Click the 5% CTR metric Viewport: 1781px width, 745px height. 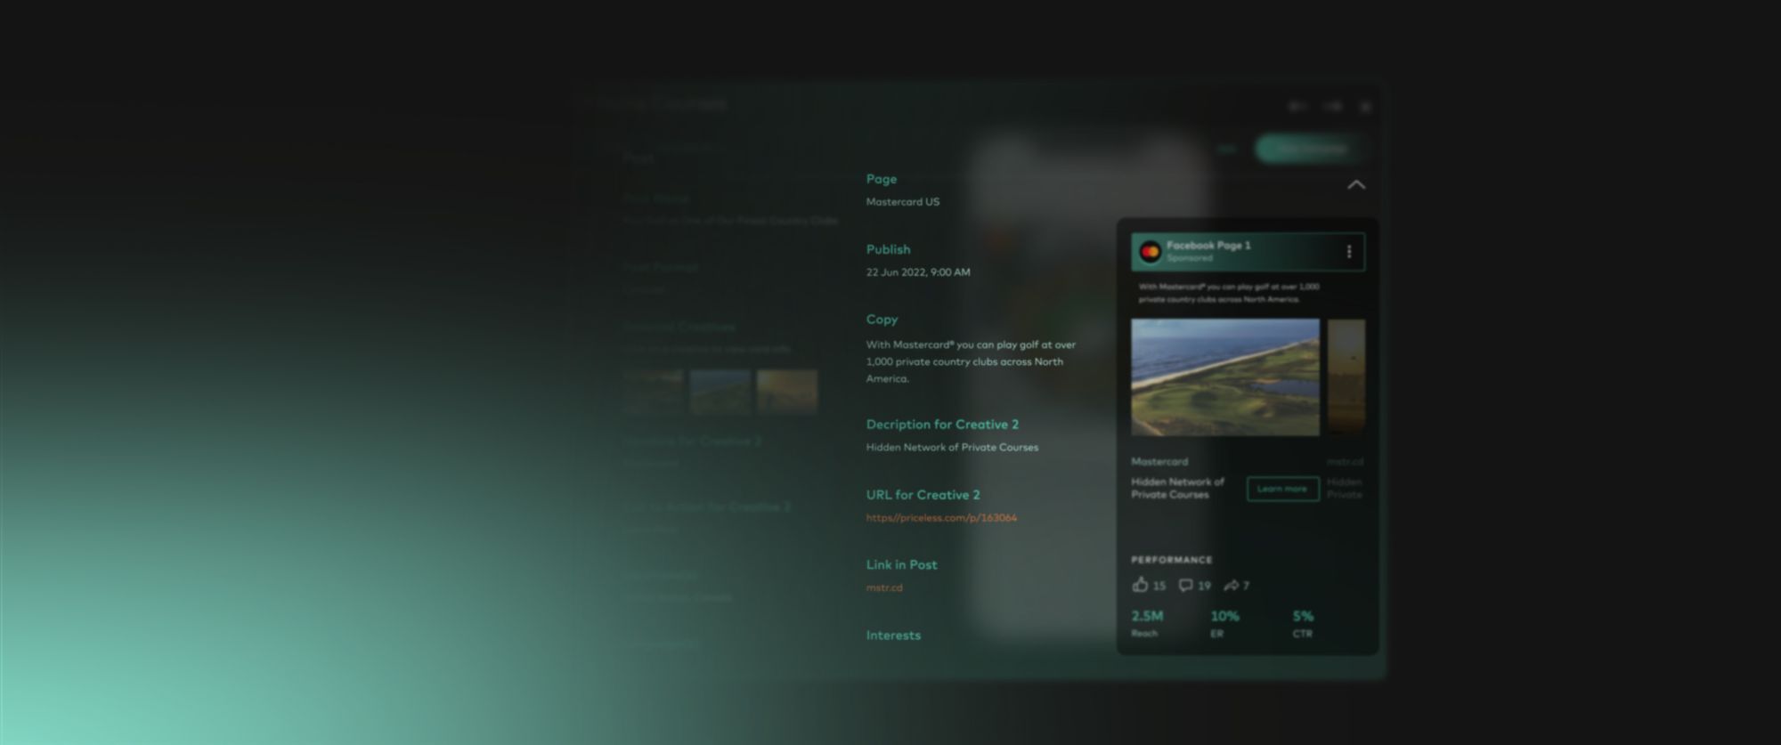(1303, 617)
